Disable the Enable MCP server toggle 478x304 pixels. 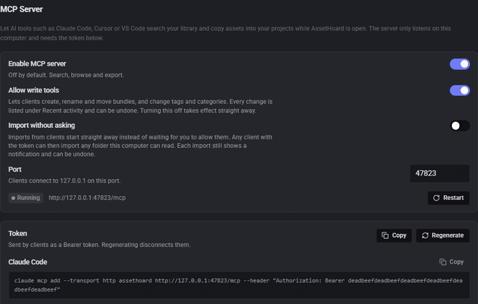click(x=460, y=64)
